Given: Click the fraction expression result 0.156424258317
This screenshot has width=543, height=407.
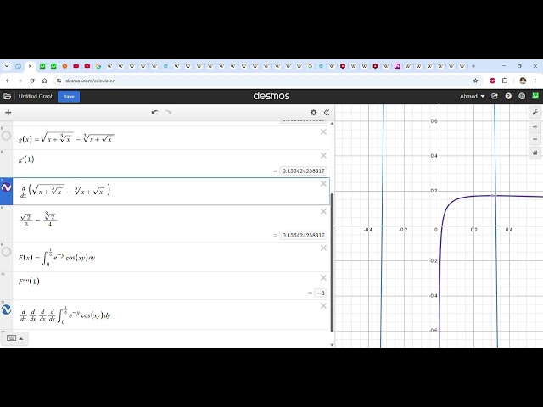Looking at the screenshot, I should pyautogui.click(x=304, y=235).
